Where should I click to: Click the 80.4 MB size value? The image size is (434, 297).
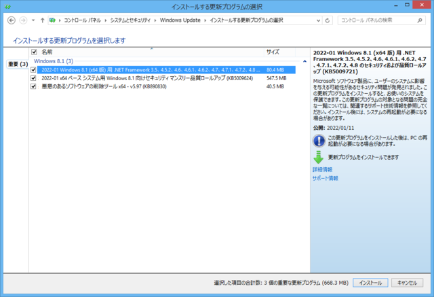coord(275,70)
